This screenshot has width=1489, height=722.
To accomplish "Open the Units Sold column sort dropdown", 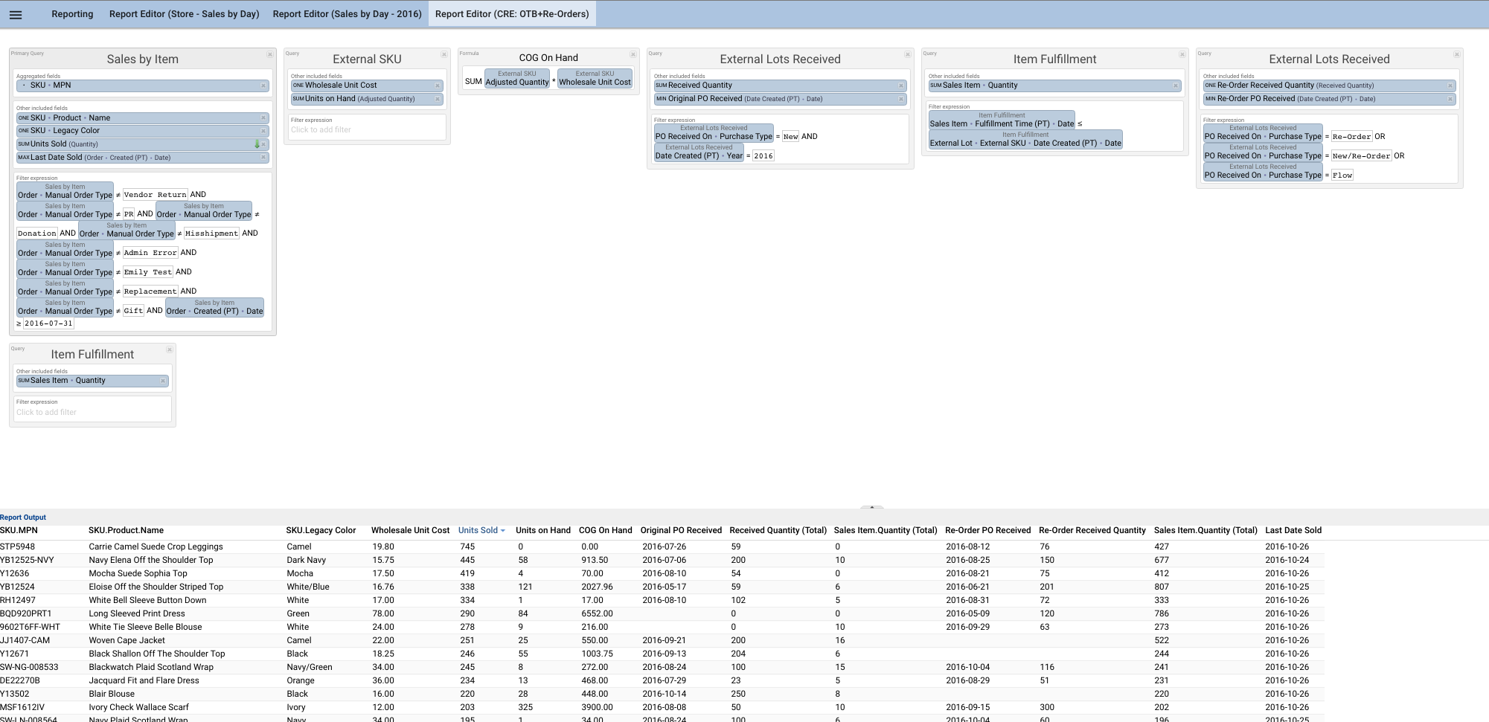I will click(x=503, y=531).
